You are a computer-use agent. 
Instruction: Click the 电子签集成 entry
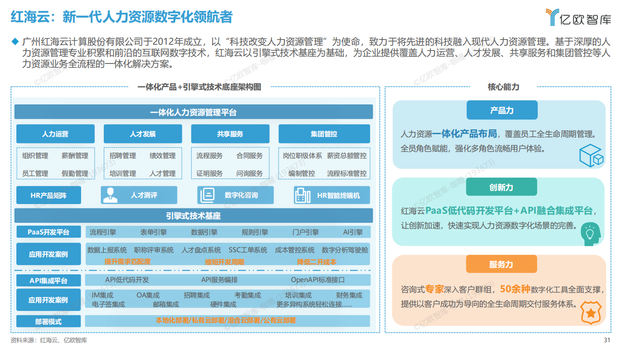pyautogui.click(x=108, y=304)
